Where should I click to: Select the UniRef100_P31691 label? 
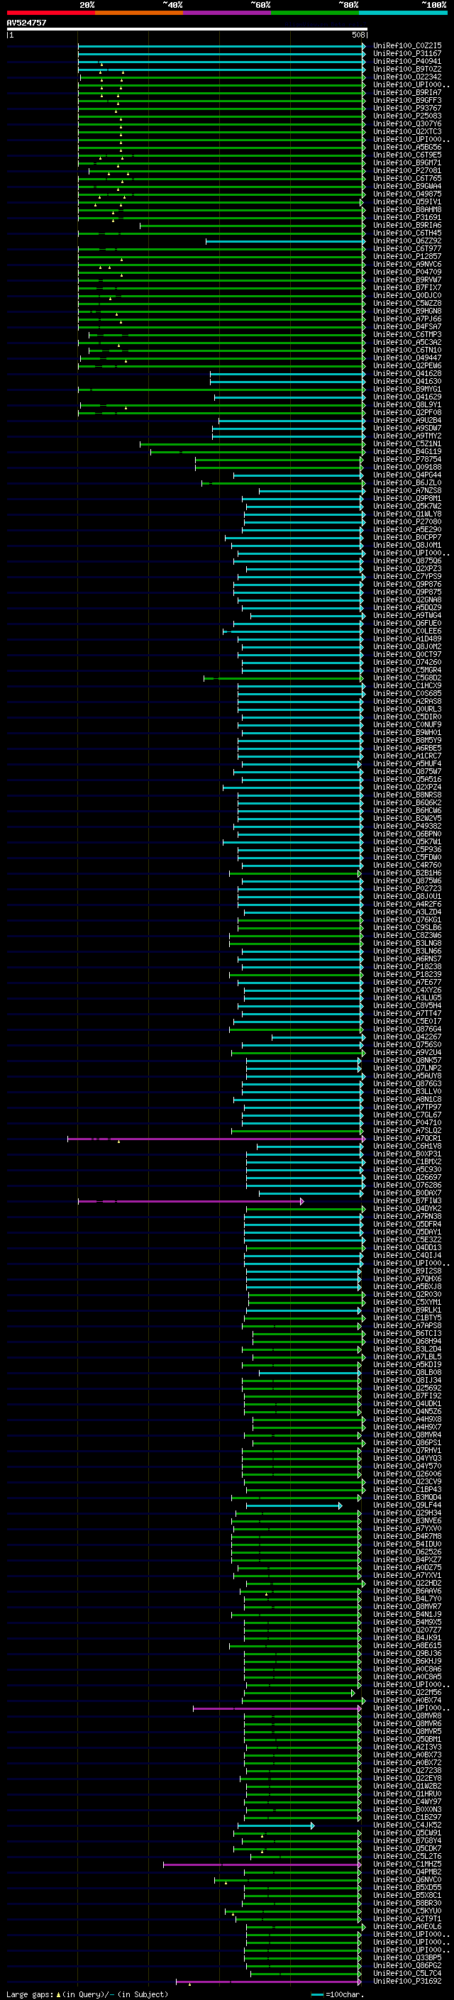click(x=407, y=217)
